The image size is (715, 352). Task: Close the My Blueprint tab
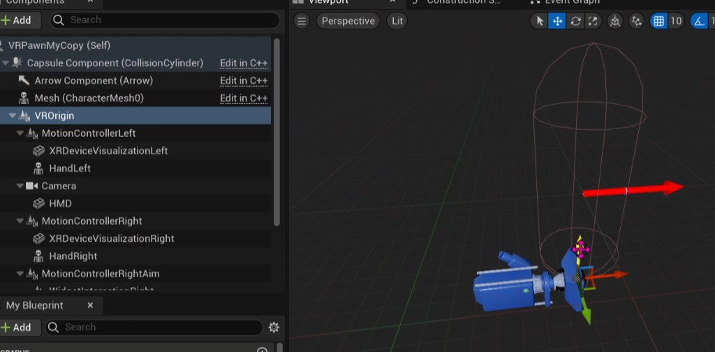pyautogui.click(x=90, y=305)
